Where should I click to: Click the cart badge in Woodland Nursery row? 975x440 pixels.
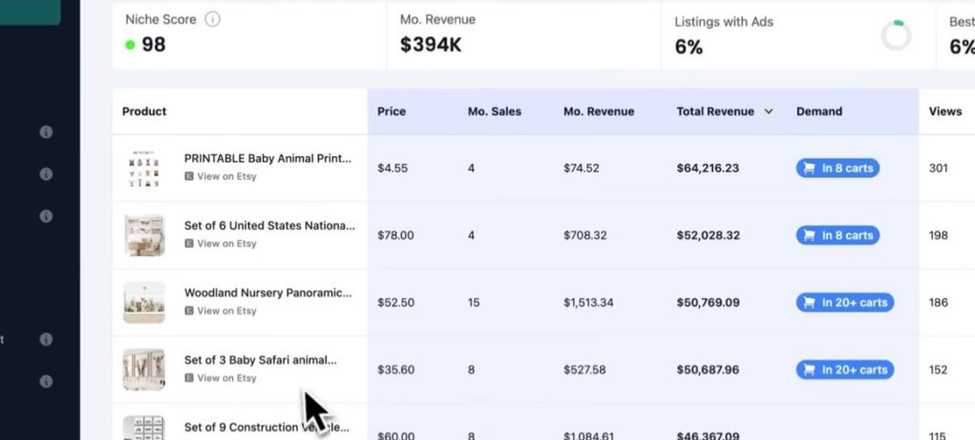point(845,303)
